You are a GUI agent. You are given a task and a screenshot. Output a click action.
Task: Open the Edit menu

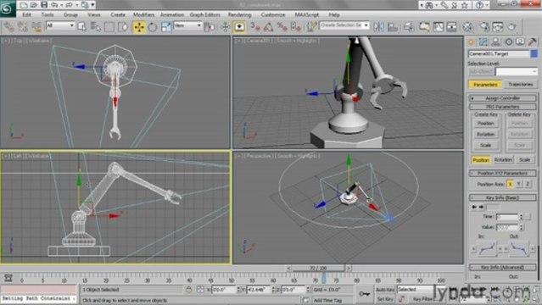point(26,15)
